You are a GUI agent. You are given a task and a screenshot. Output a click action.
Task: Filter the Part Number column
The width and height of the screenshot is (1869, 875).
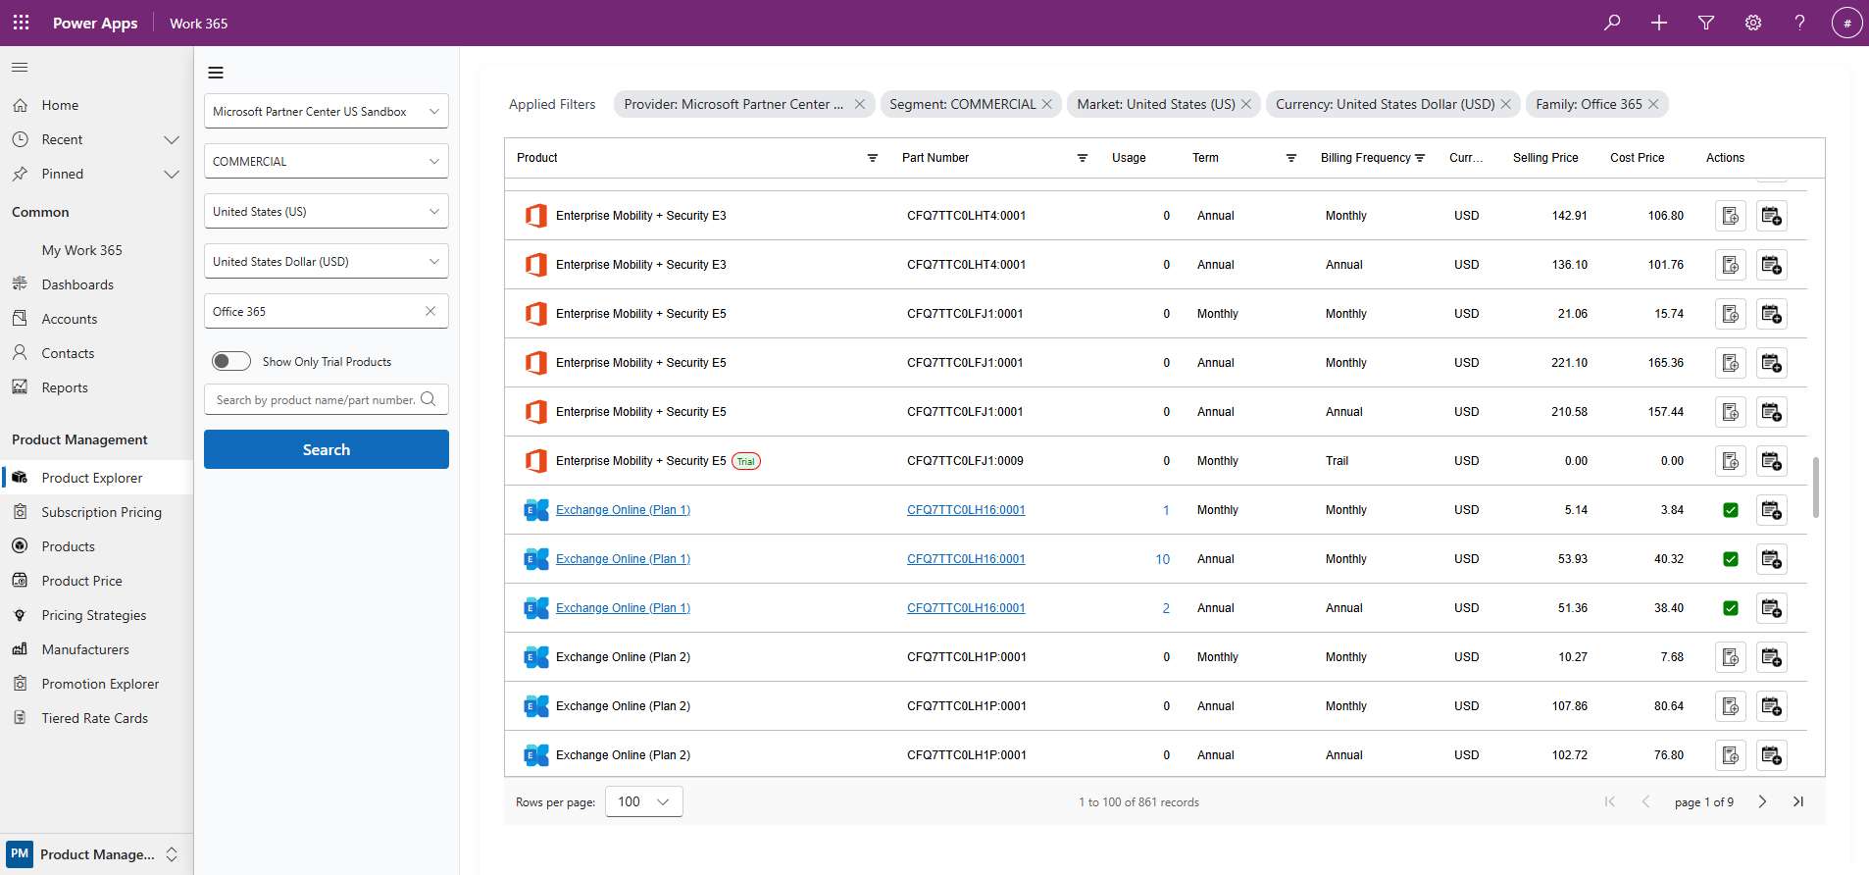point(1083,158)
